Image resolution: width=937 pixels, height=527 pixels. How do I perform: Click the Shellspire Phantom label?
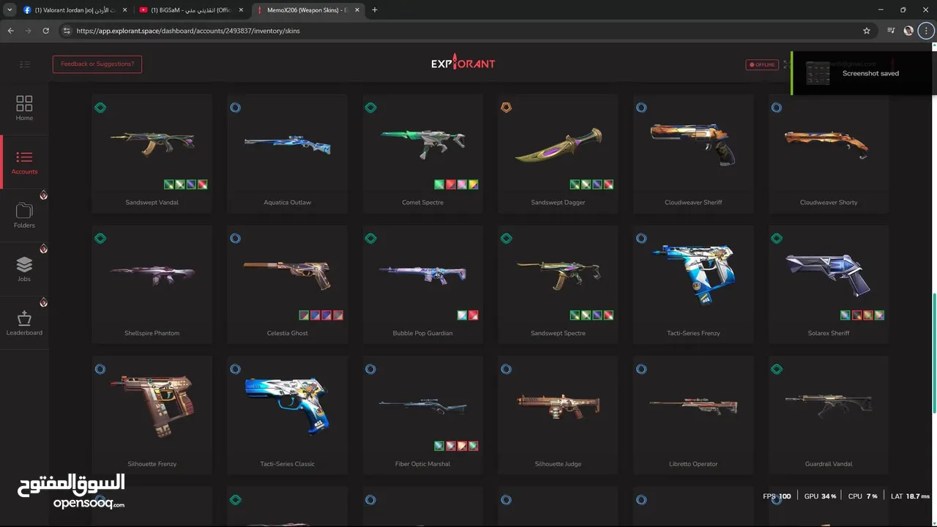(152, 333)
